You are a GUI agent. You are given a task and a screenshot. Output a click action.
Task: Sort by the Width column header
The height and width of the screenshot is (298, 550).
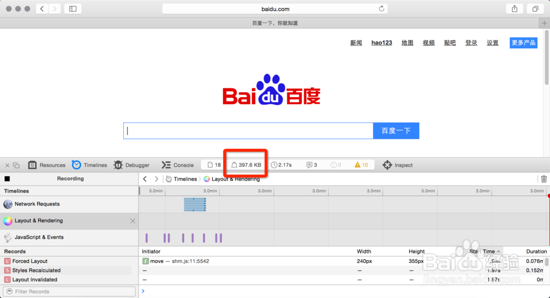click(364, 251)
